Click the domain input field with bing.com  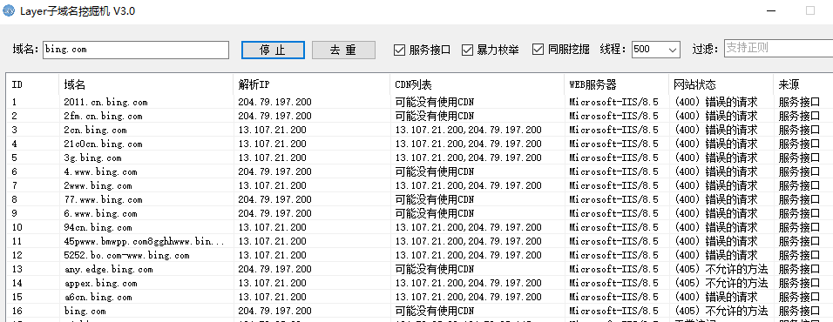point(136,50)
